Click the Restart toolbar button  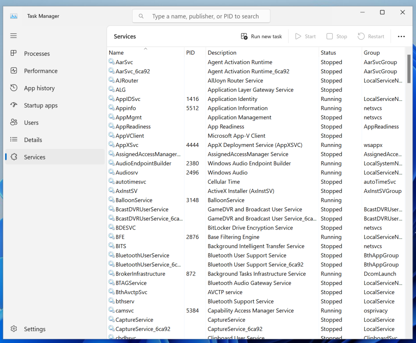371,36
